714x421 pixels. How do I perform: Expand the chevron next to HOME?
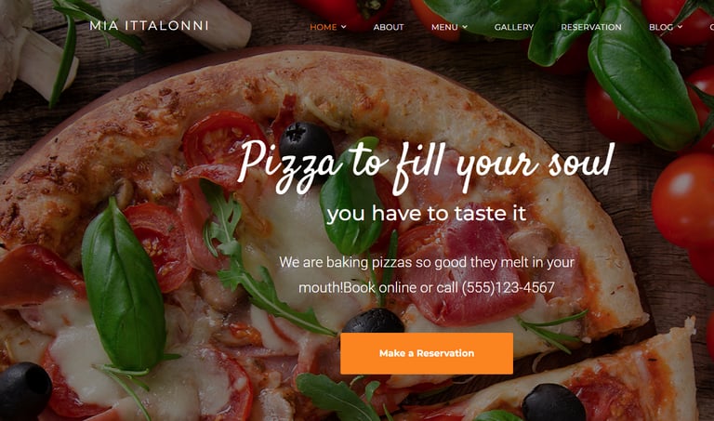pos(343,27)
